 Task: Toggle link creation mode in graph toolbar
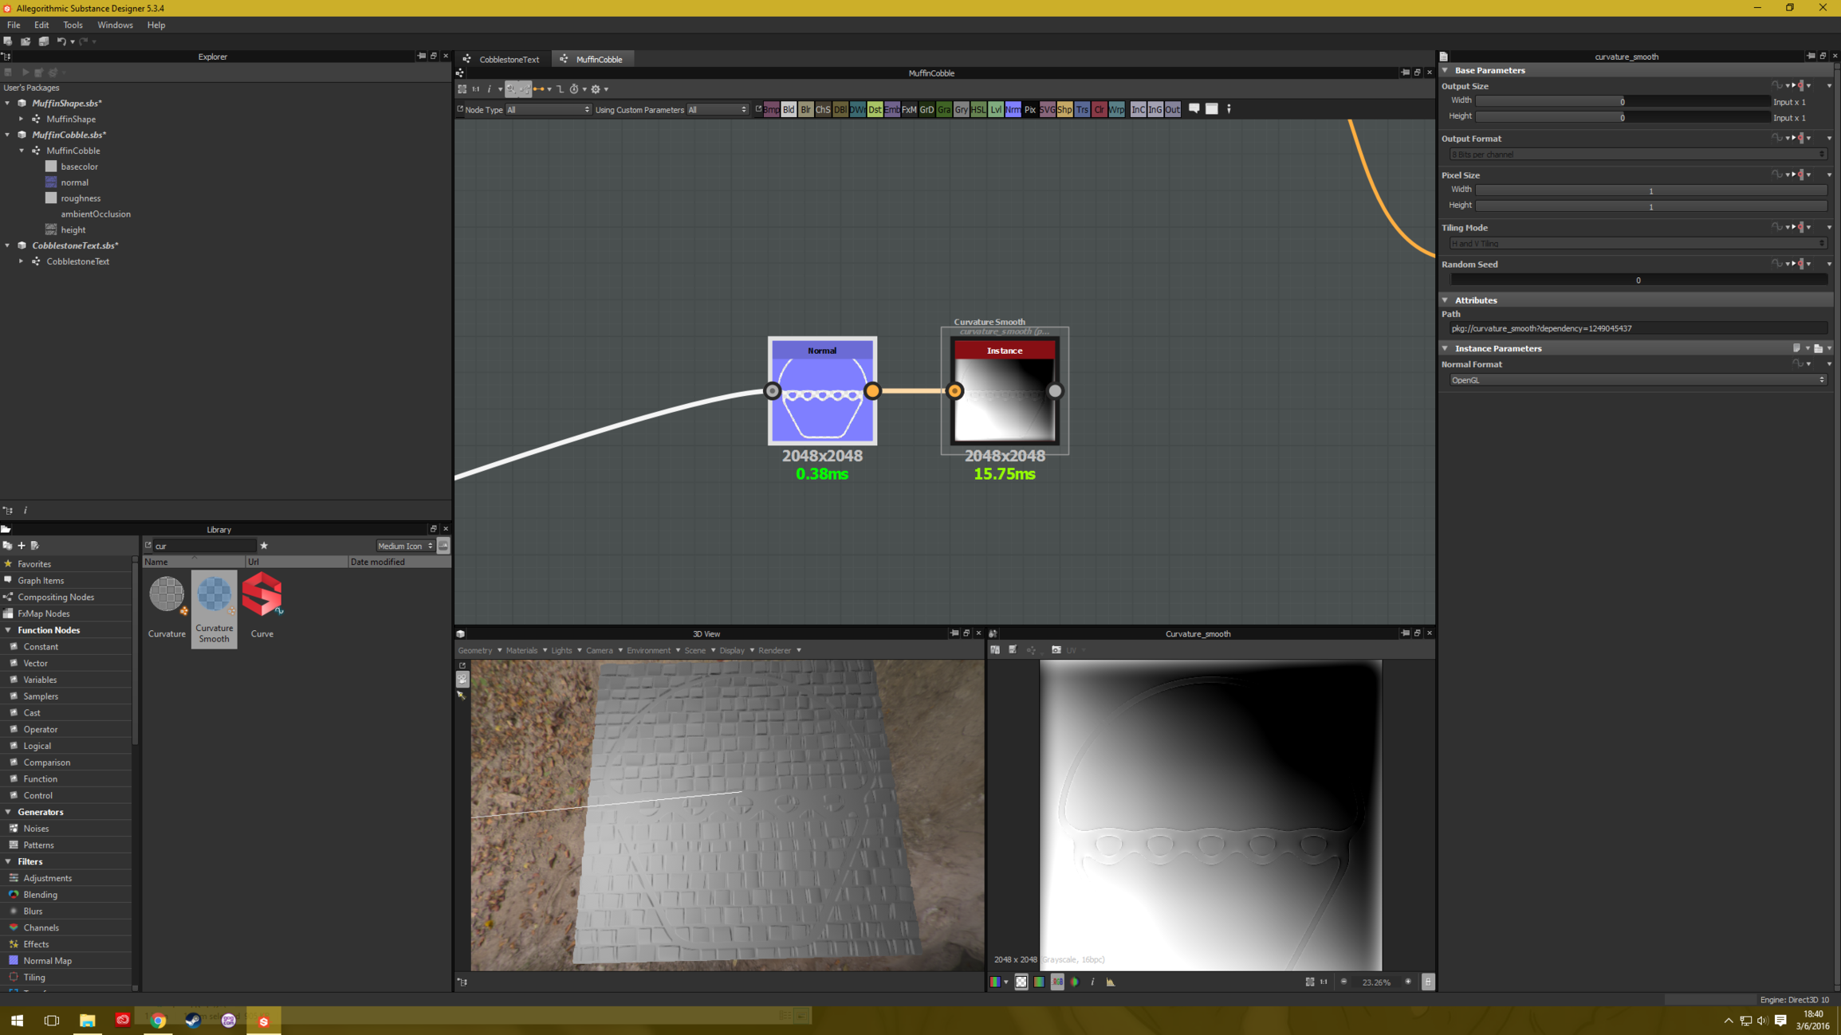(x=539, y=89)
